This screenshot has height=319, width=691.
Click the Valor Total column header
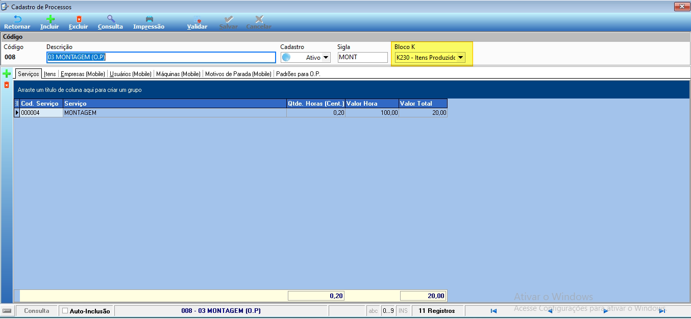coord(423,103)
